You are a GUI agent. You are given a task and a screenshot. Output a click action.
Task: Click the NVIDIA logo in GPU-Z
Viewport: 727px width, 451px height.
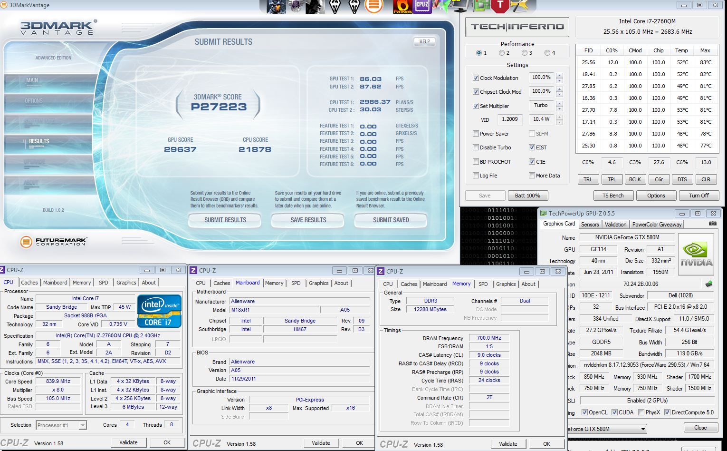click(x=696, y=254)
